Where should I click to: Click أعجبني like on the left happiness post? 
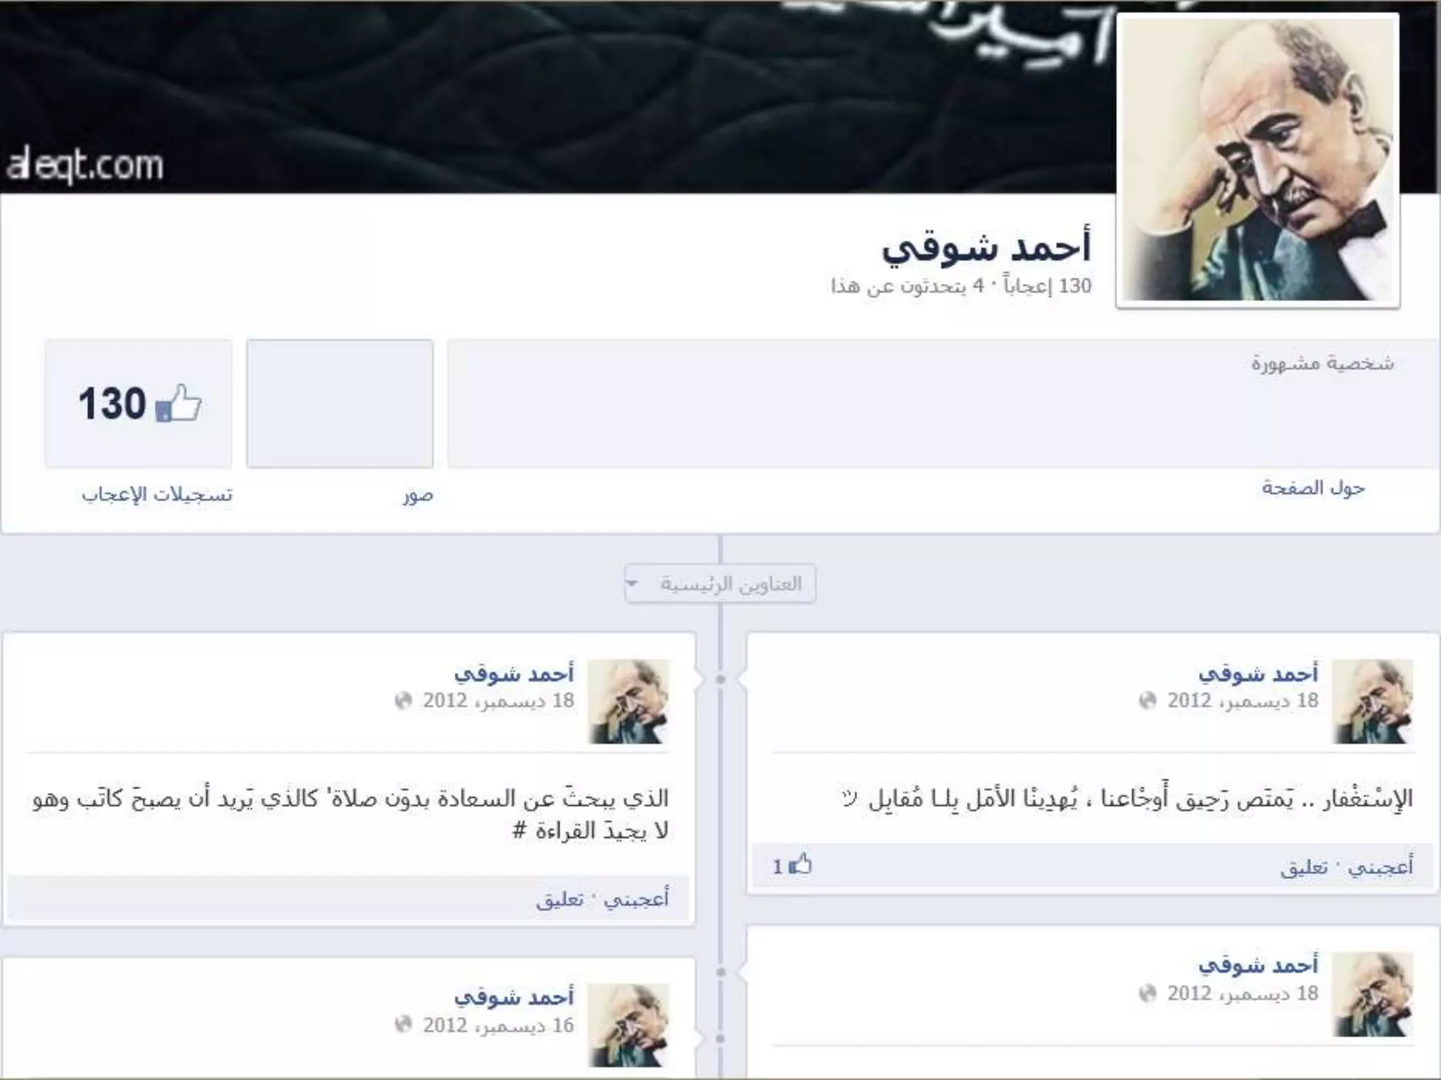636,899
